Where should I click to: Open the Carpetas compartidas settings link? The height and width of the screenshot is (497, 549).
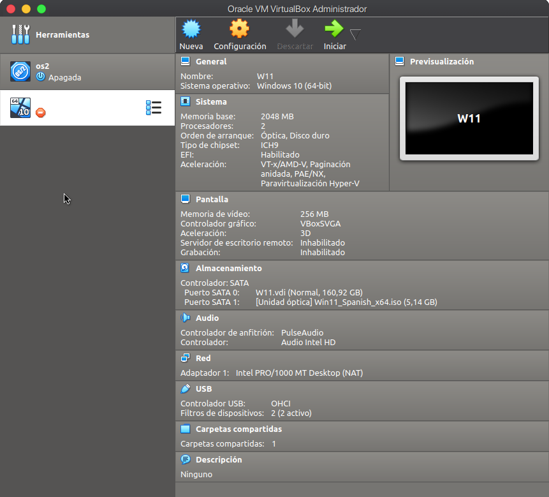pos(238,429)
